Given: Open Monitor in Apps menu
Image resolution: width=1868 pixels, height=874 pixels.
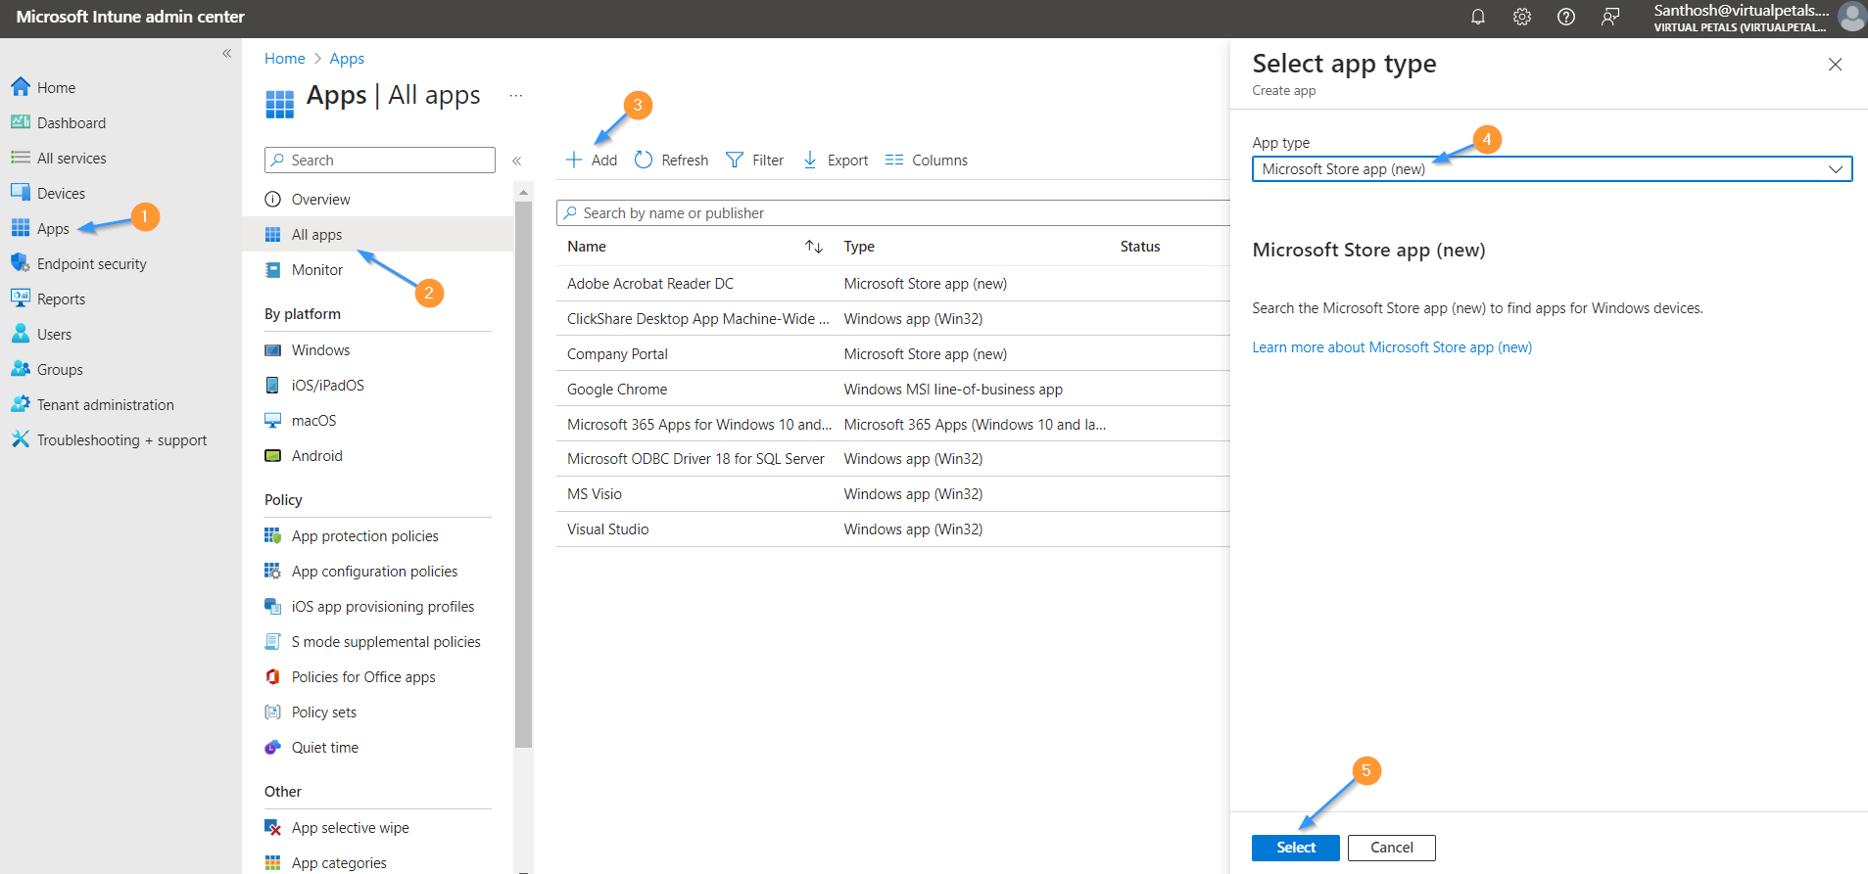Looking at the screenshot, I should coord(317,270).
